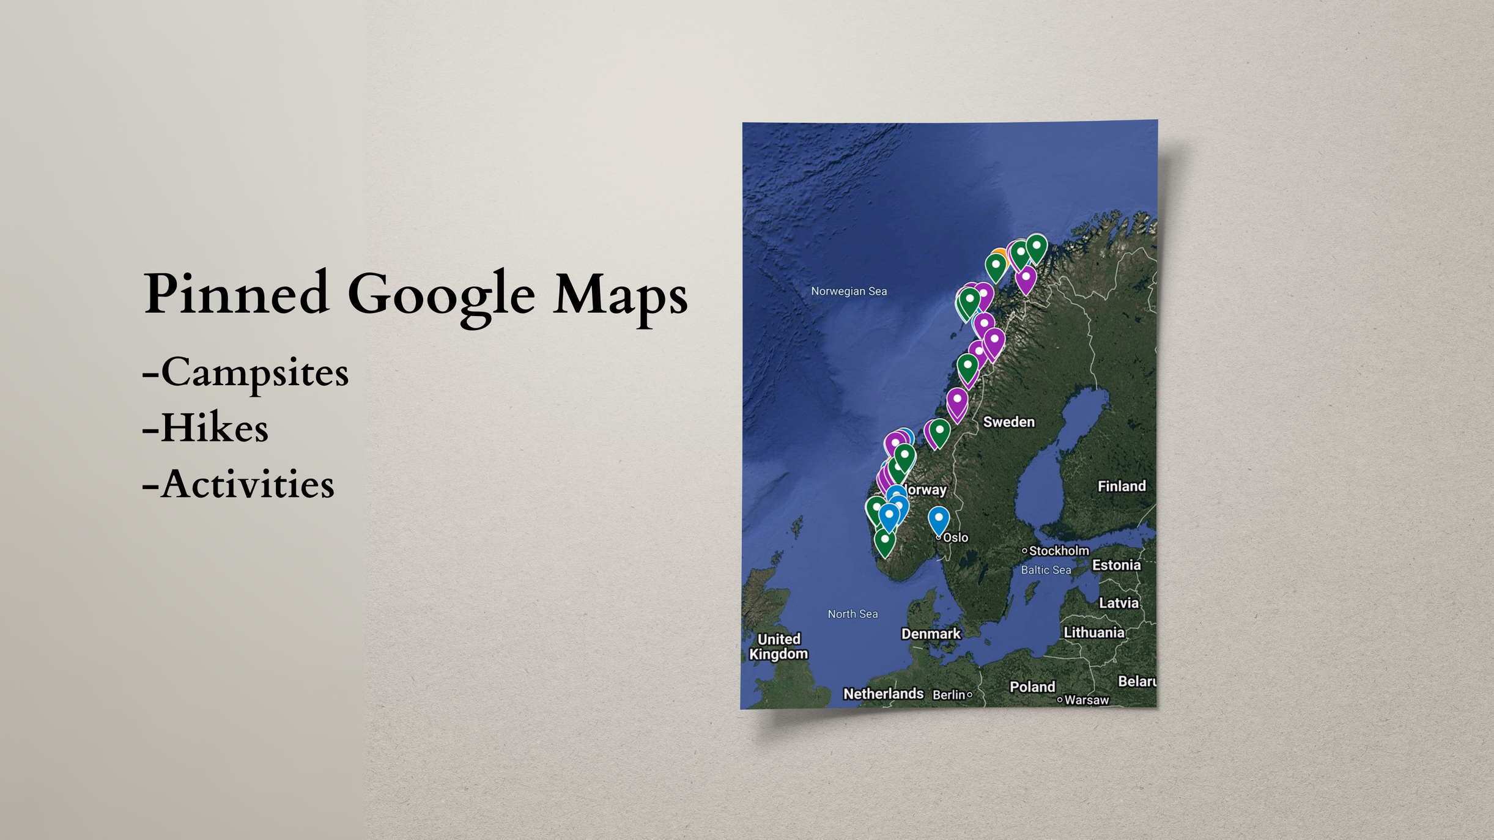Select the green pin right of Norwegian Sea label

[969, 303]
